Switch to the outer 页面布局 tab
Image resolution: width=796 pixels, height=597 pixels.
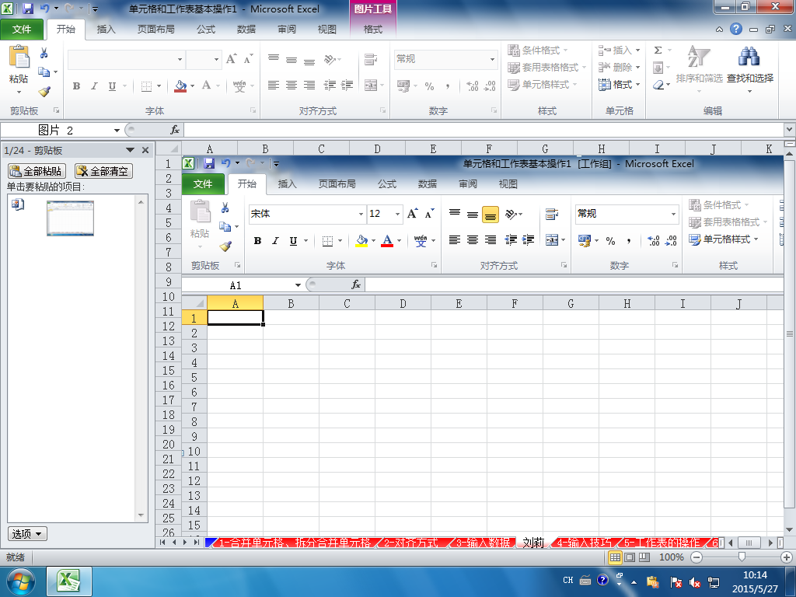(155, 30)
